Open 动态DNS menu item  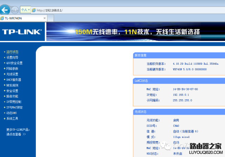(12, 113)
